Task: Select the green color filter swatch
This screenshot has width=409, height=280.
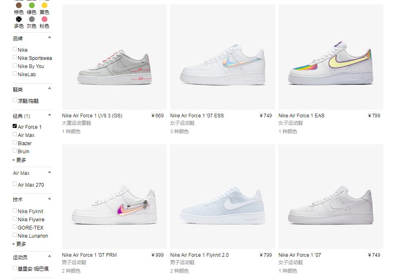Action: click(x=31, y=5)
